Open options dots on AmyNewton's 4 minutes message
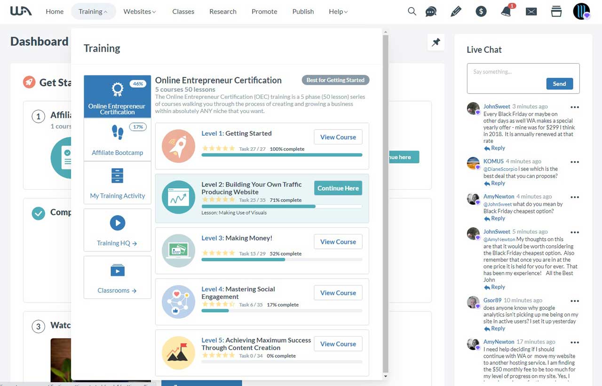Viewport: 602px width, 386px height. (x=574, y=197)
